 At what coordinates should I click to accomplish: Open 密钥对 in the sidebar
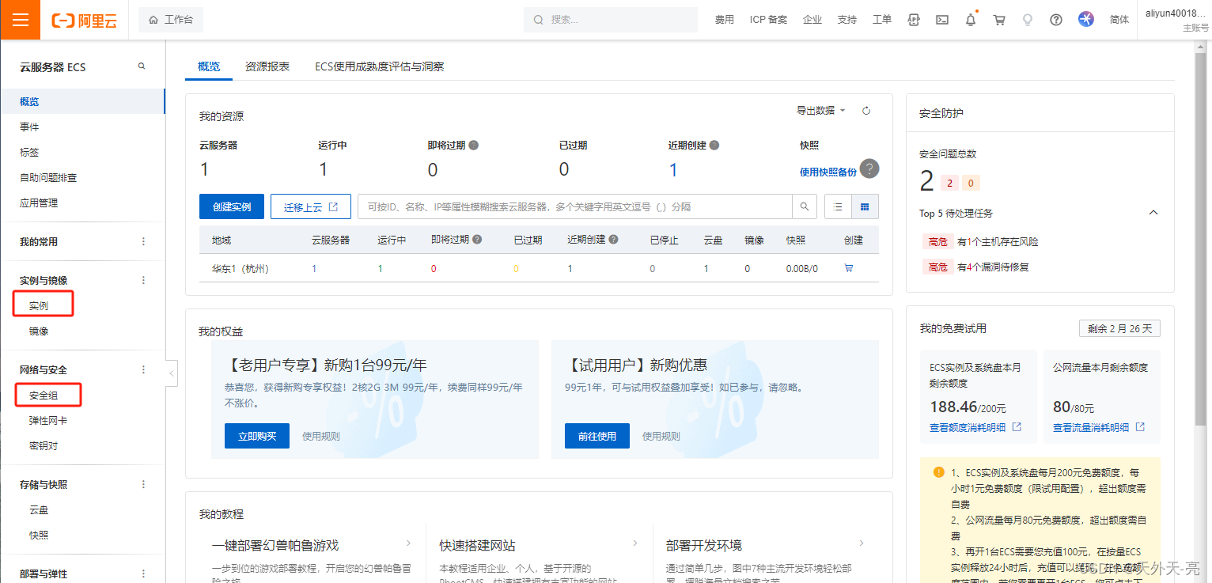(44, 445)
